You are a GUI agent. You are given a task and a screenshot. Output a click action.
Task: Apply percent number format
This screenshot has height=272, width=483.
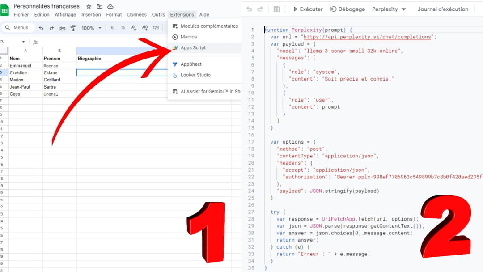(x=123, y=28)
